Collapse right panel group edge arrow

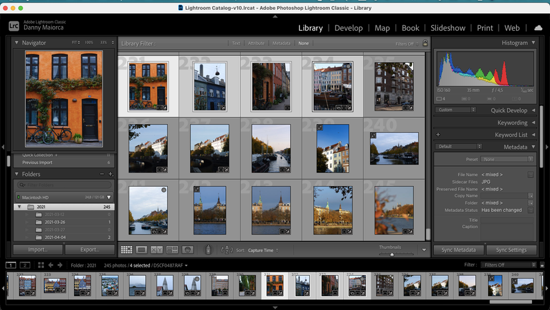point(547,147)
